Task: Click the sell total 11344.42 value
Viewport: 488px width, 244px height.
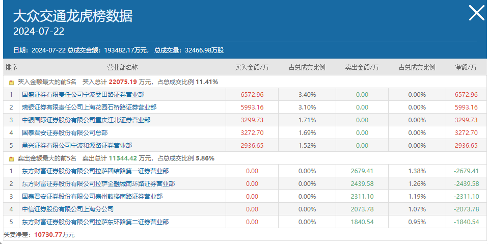Action: tap(123, 158)
